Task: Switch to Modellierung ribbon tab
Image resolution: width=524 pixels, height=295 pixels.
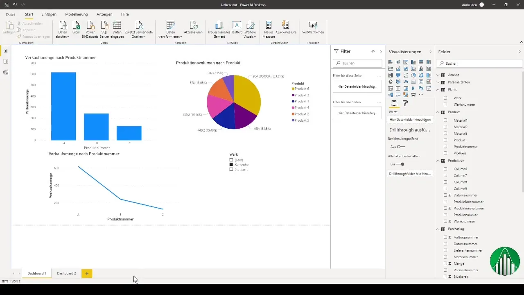Action: click(77, 14)
